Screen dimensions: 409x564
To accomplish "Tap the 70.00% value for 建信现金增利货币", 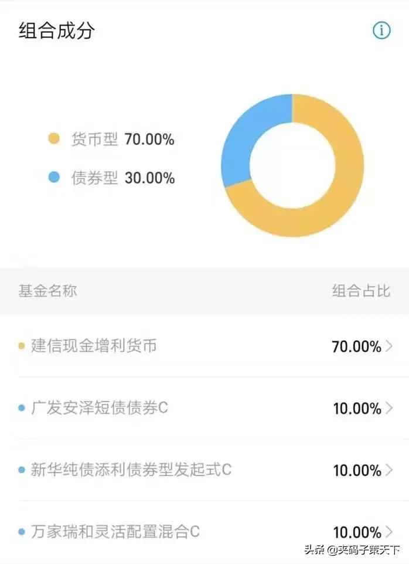I will pos(356,346).
